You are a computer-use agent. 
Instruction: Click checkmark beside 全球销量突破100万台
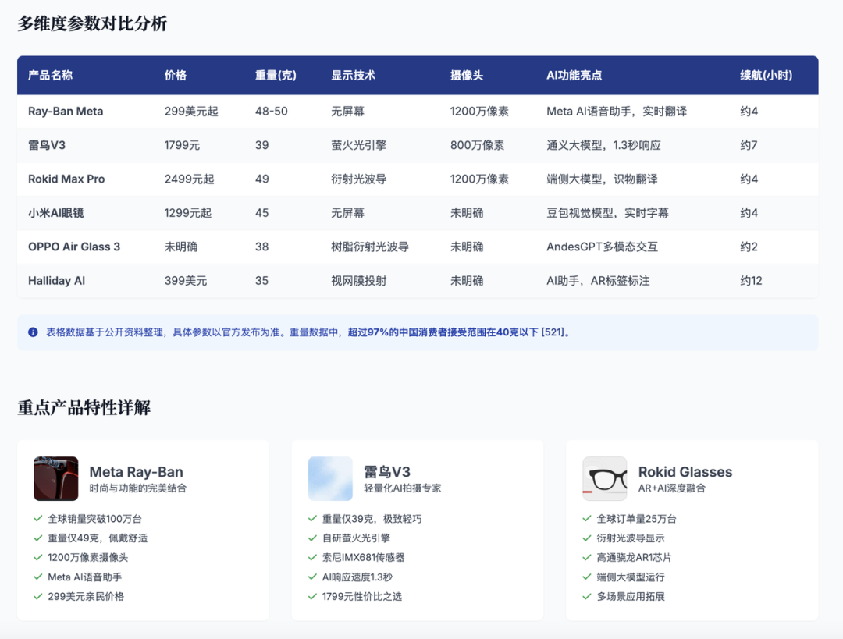[38, 519]
